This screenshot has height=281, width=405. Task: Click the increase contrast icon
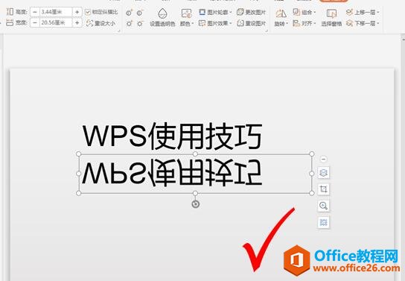pos(129,13)
